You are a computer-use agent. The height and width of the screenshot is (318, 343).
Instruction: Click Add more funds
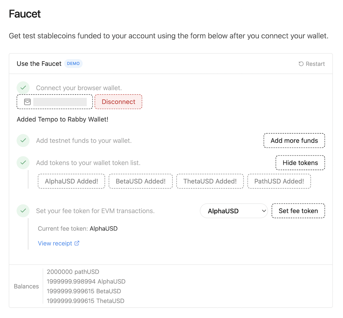point(294,140)
